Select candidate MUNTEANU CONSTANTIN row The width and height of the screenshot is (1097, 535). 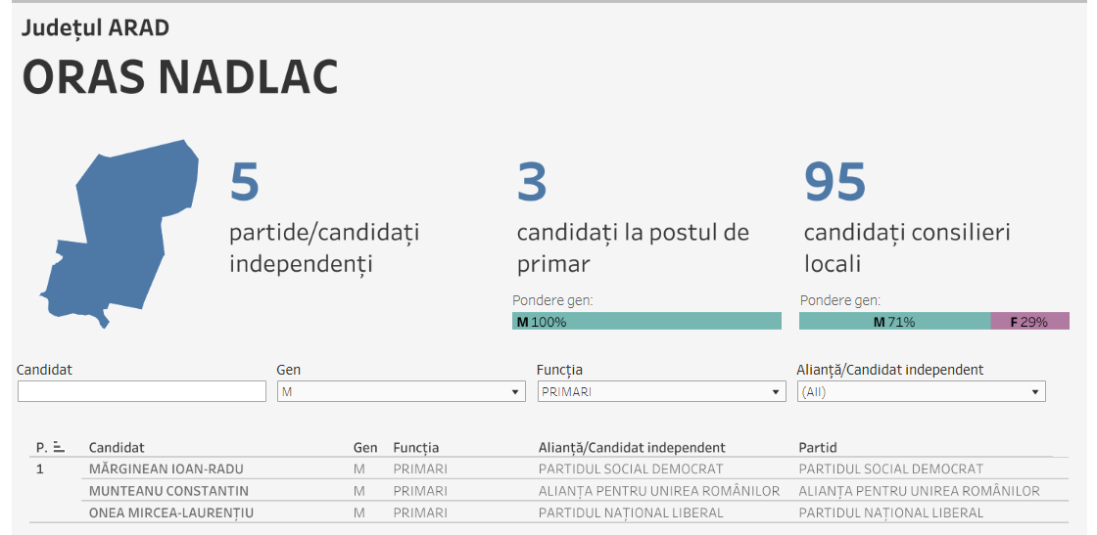168,491
